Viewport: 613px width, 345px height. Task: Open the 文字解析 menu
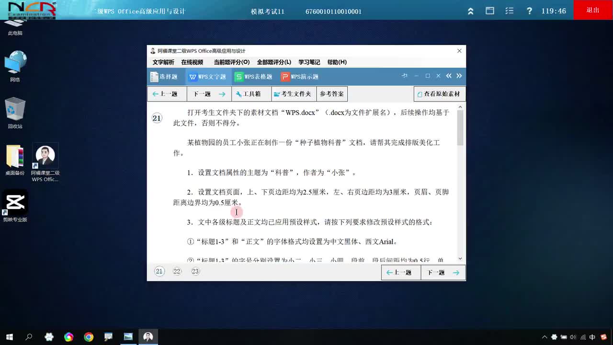[x=163, y=62]
